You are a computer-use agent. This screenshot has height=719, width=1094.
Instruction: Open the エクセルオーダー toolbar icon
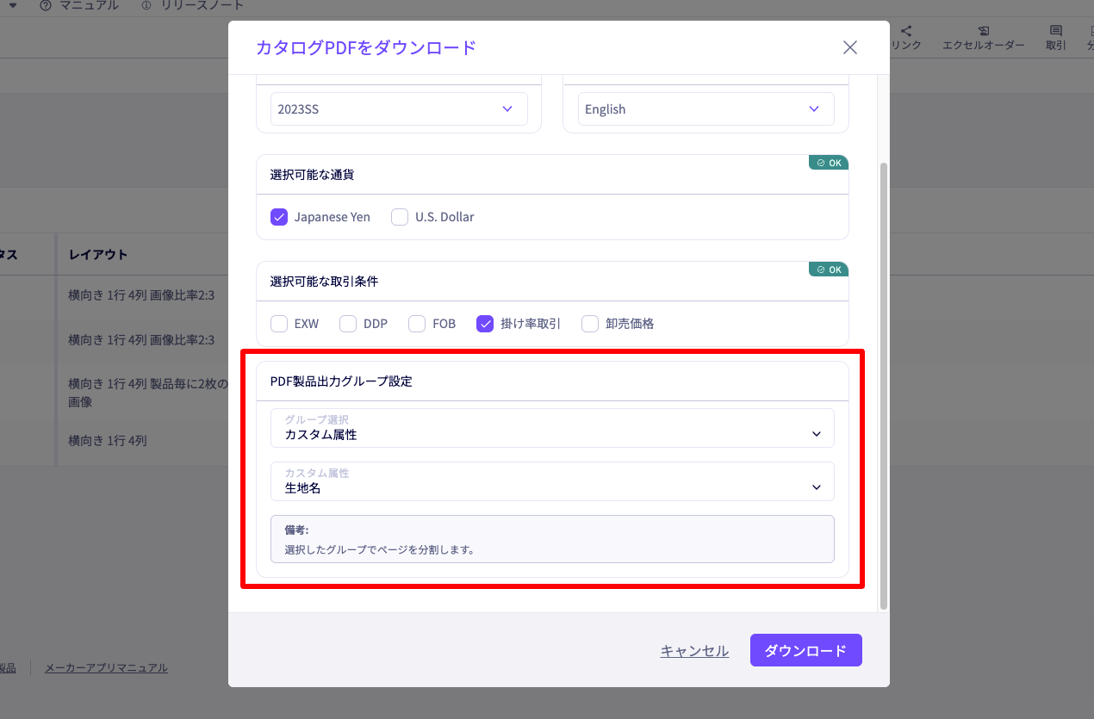pyautogui.click(x=983, y=38)
